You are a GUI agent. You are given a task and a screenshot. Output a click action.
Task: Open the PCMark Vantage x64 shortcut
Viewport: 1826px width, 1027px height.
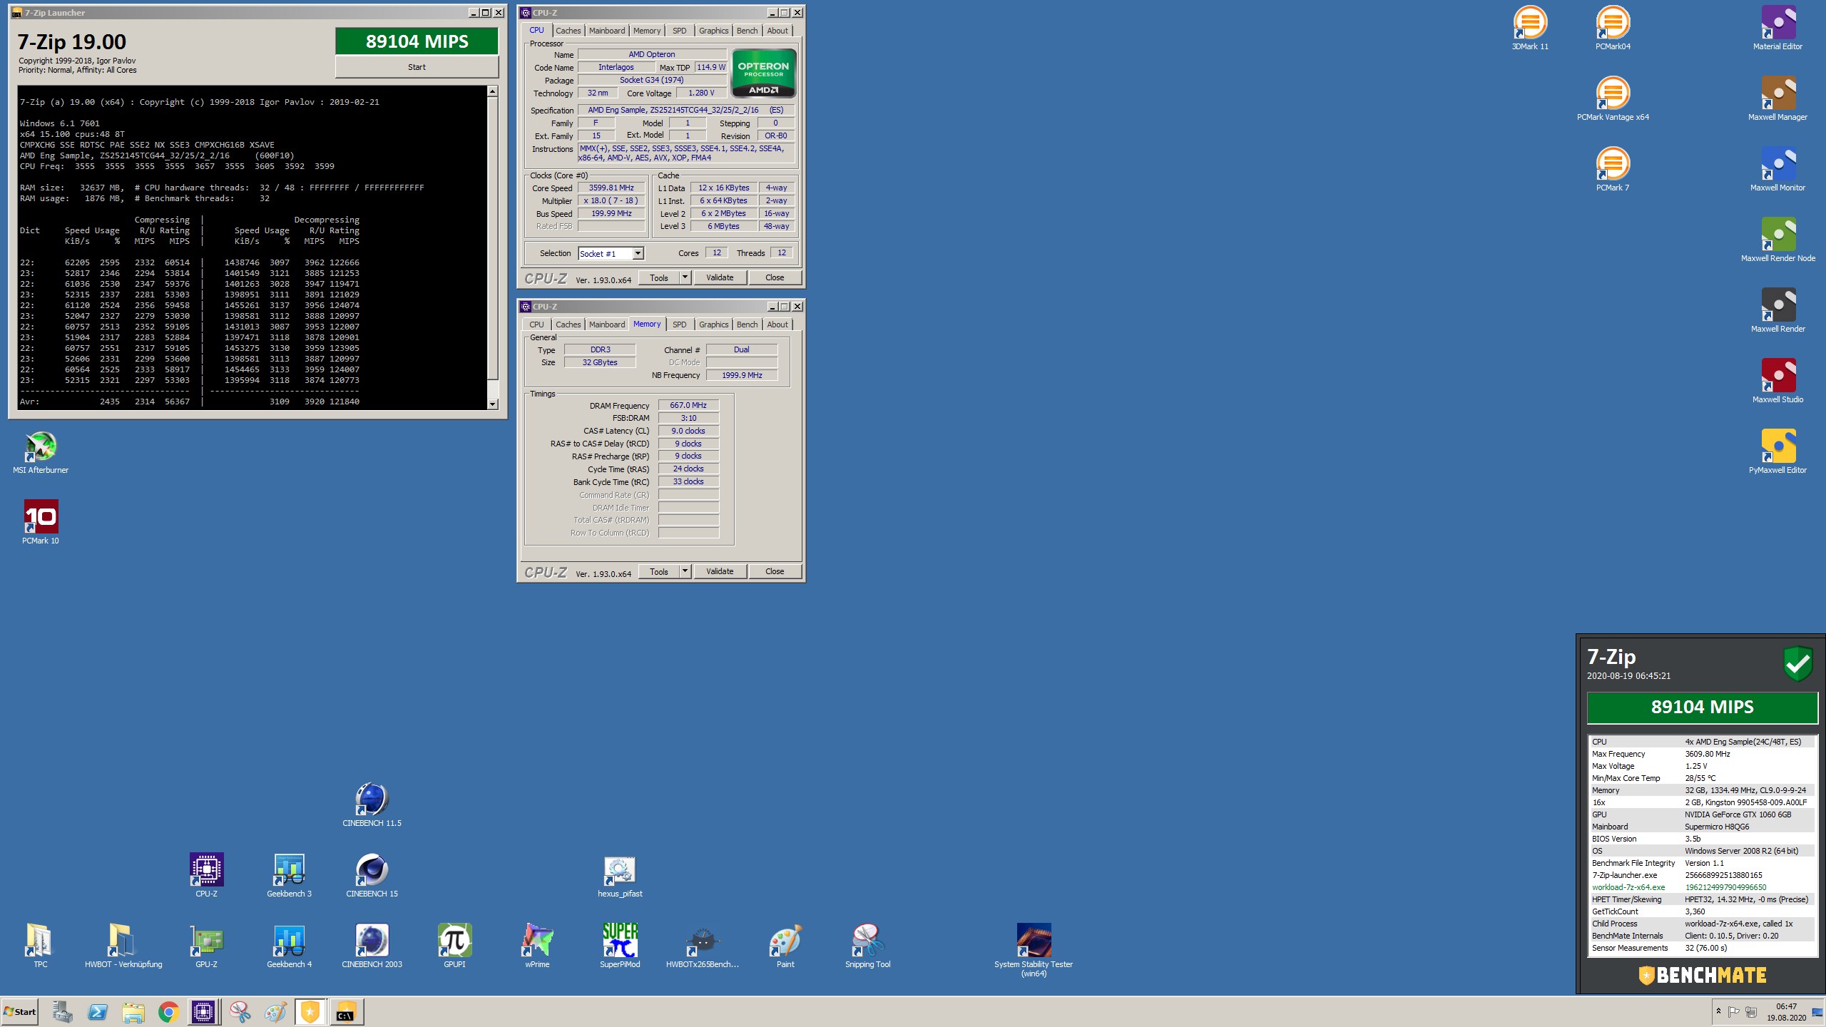[x=1613, y=99]
